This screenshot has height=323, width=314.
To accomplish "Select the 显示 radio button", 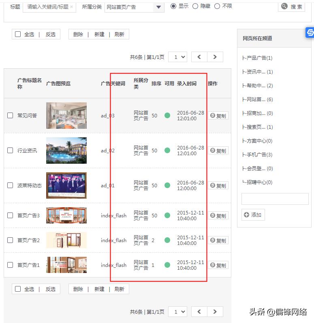I will point(173,6).
